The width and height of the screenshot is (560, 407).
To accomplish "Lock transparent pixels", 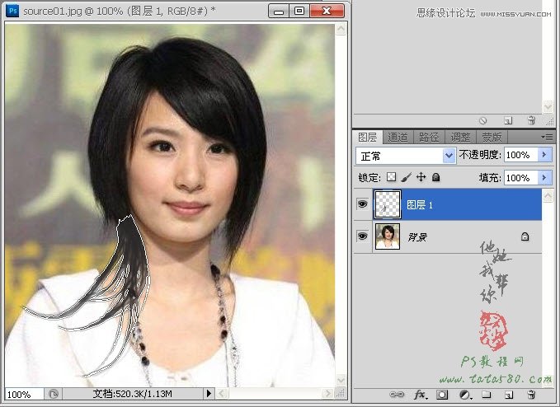I will tap(392, 177).
